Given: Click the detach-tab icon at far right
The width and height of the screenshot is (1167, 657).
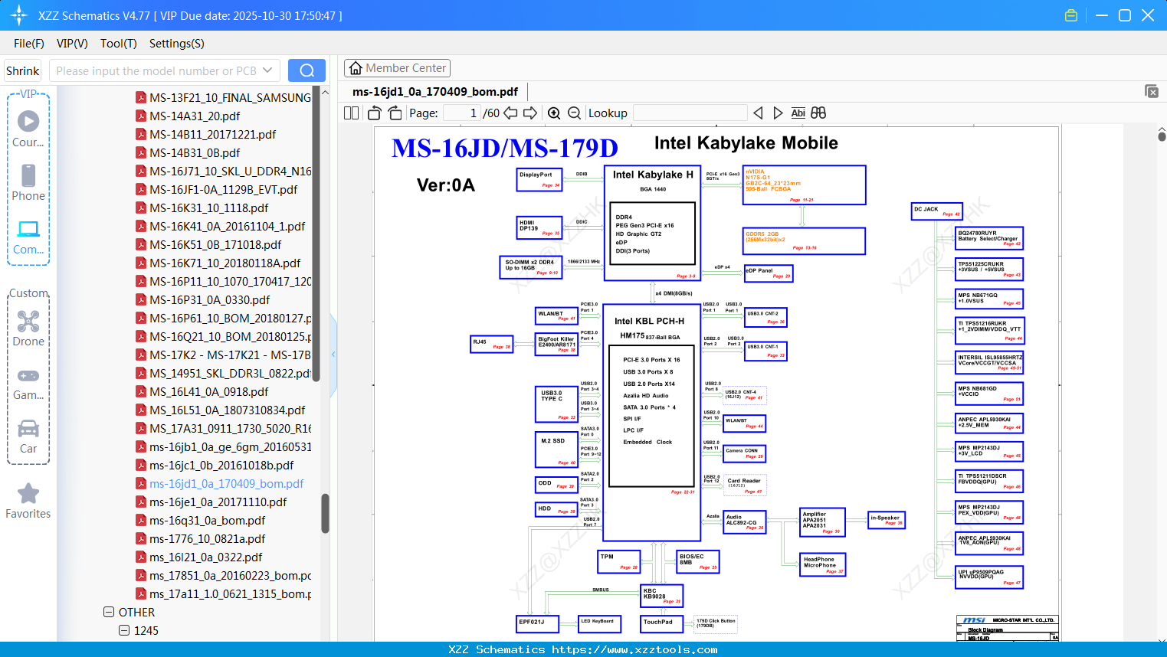Looking at the screenshot, I should pyautogui.click(x=1152, y=91).
